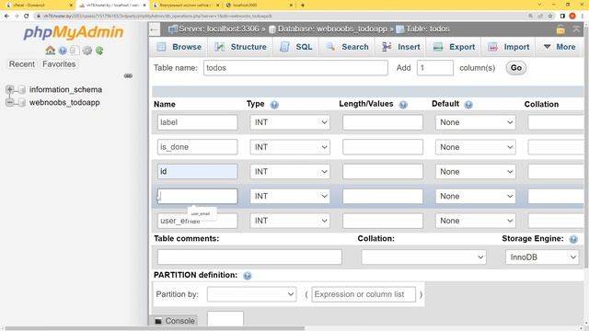The width and height of the screenshot is (589, 331).
Task: Click the help icon next to Length/Values
Action: click(403, 105)
